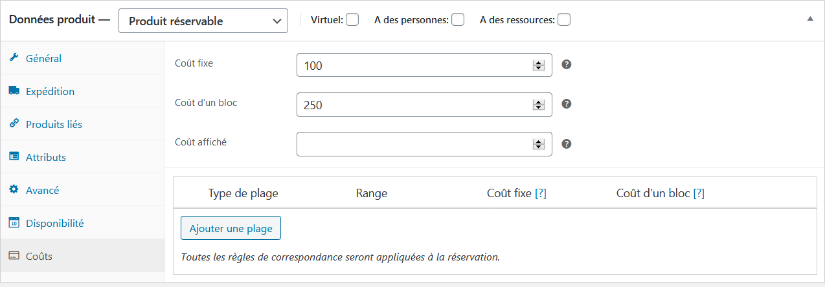Collapse the Données produit panel

809,19
